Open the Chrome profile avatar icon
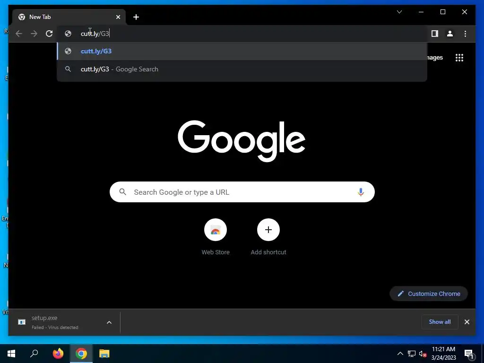 coord(450,34)
